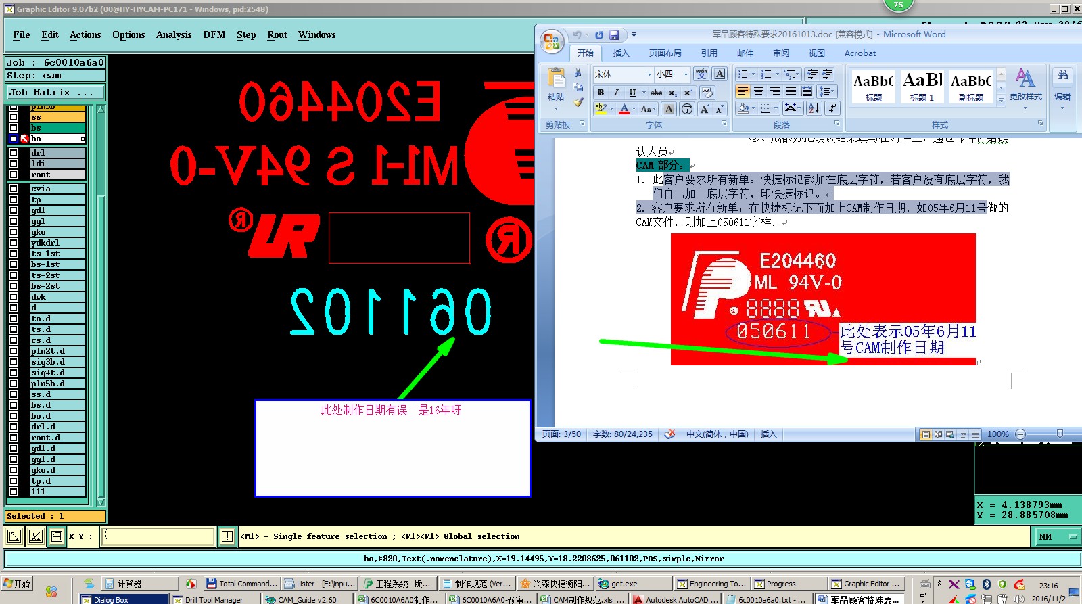Show paragraph marks in Word
1082x604 pixels.
point(832,108)
